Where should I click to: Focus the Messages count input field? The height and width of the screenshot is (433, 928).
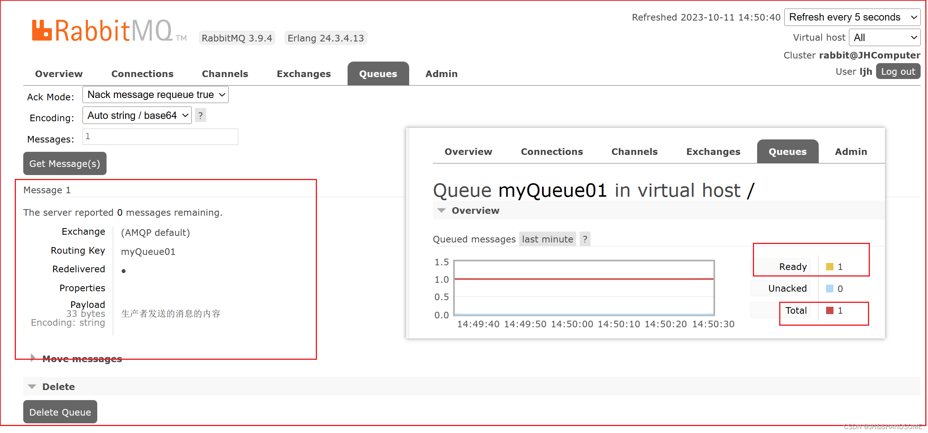point(160,137)
